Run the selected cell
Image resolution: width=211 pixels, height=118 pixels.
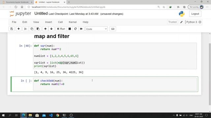coord(61,29)
